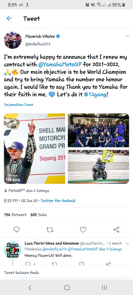View the 154 Retweet list
Image resolution: width=133 pixels, height=295 pixels.
point(15,215)
